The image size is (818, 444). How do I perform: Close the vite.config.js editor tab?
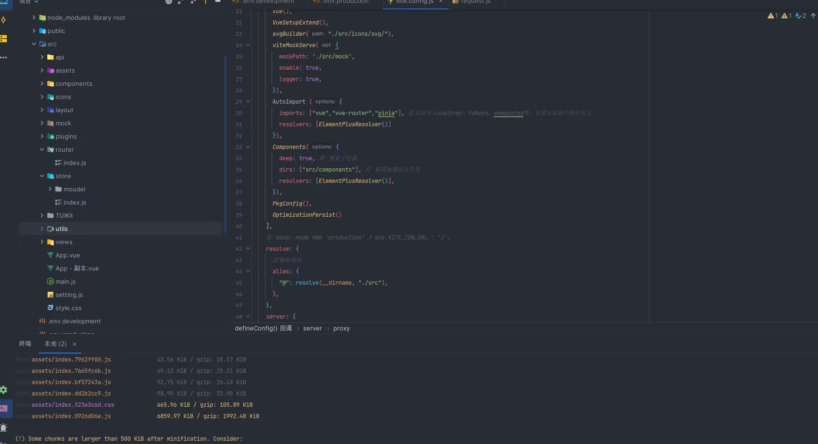pos(441,1)
